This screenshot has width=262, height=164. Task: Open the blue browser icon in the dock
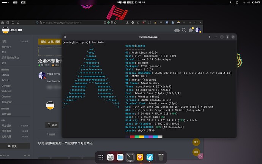coord(150,157)
